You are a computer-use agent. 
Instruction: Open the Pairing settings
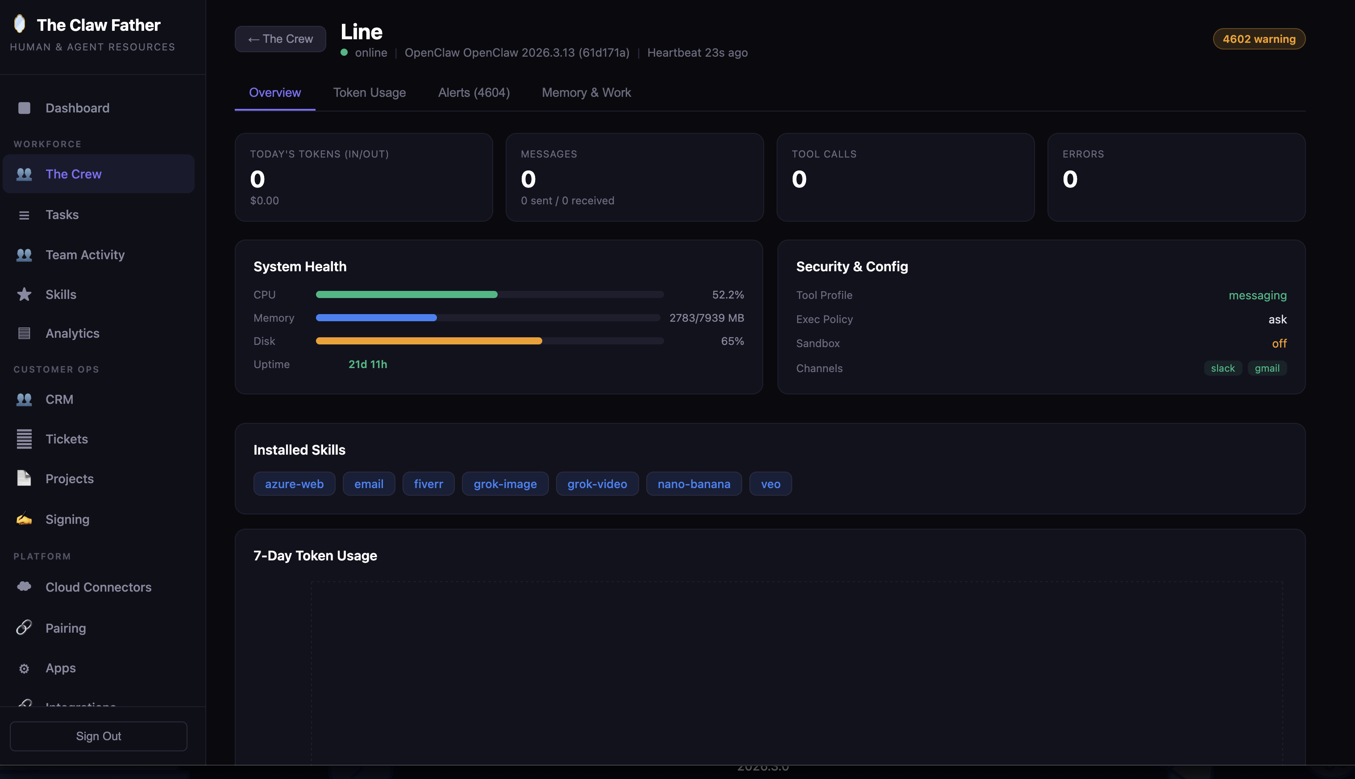65,628
